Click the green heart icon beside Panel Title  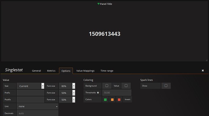tap(98, 4)
